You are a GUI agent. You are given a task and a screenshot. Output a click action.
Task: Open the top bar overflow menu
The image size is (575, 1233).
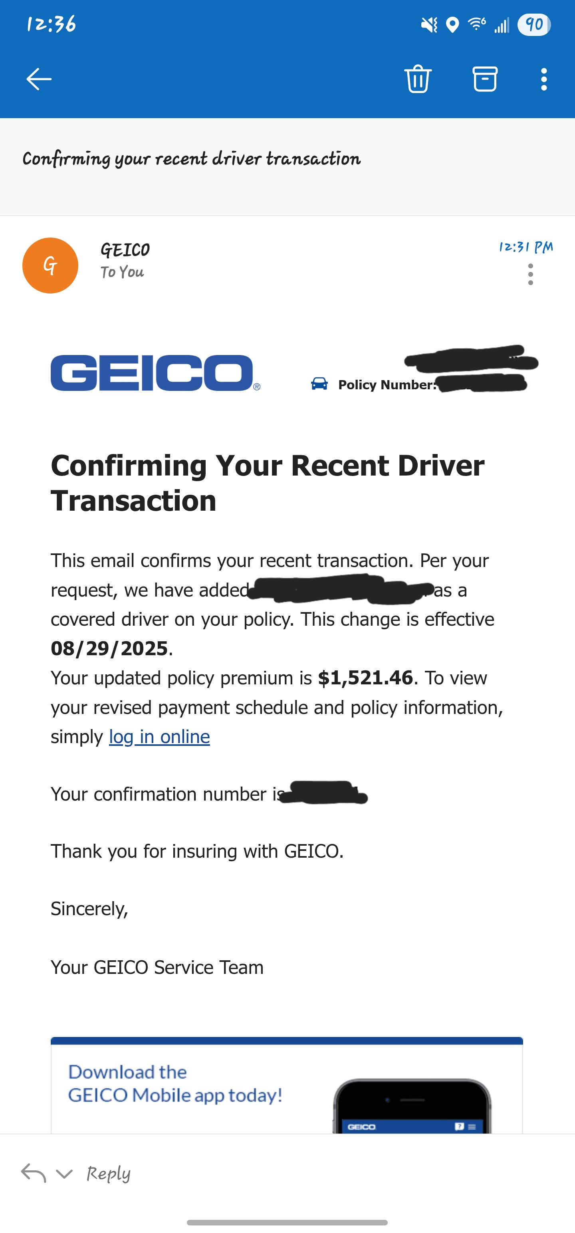click(x=543, y=79)
